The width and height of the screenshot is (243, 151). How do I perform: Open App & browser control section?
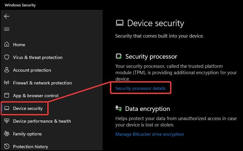coord(35,96)
